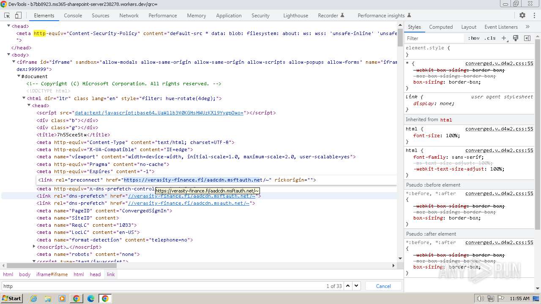Cancel the element search
Screen dimensions: 541x304
point(383,286)
